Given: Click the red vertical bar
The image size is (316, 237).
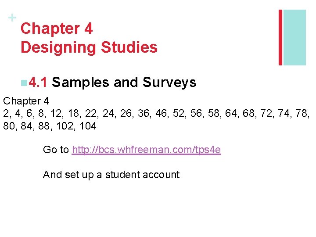Looking at the screenshot, I should pos(281,37).
